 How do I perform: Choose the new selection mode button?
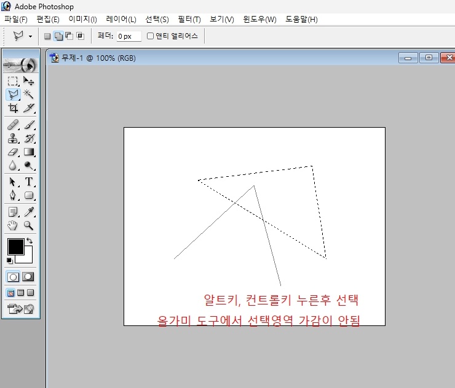(x=47, y=36)
